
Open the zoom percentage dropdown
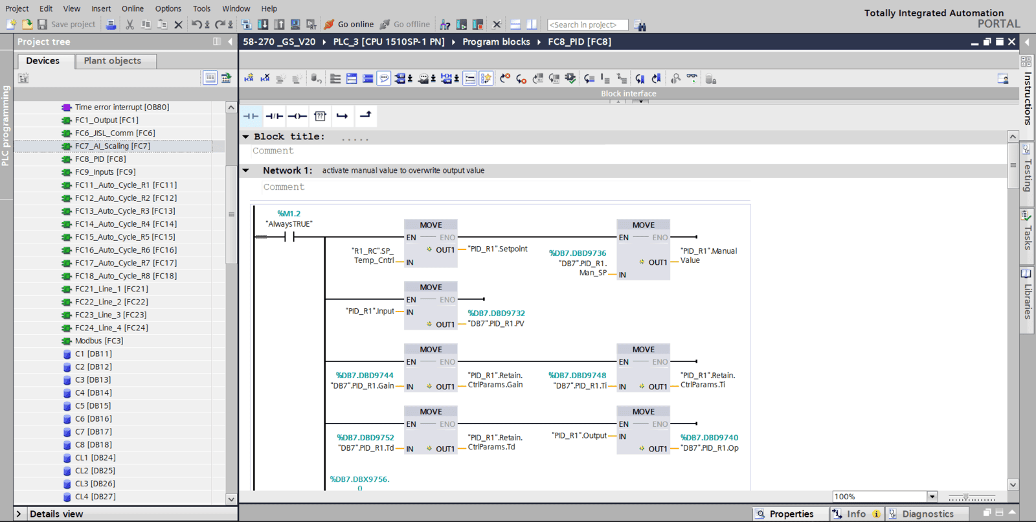coord(932,497)
